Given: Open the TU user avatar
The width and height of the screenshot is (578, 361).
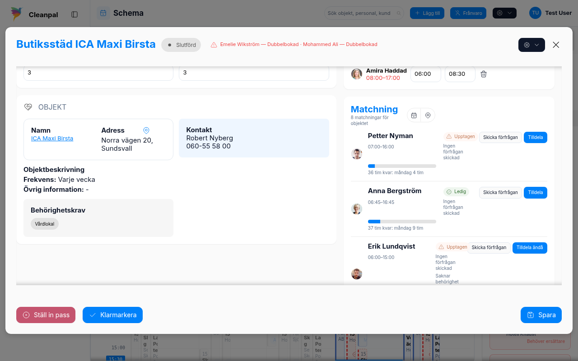Looking at the screenshot, I should click(535, 13).
